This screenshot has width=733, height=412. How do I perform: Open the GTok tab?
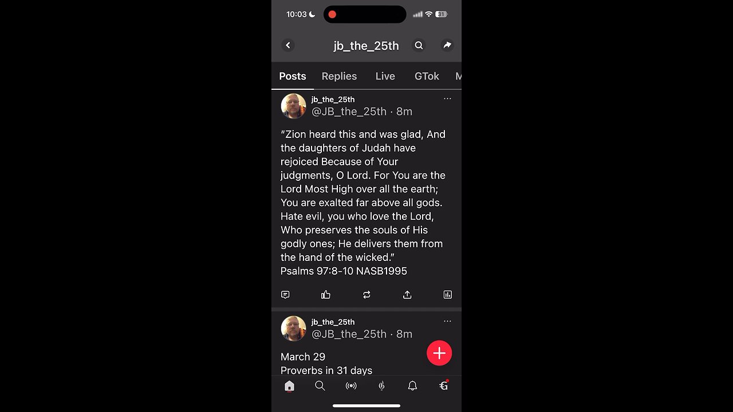tap(427, 76)
